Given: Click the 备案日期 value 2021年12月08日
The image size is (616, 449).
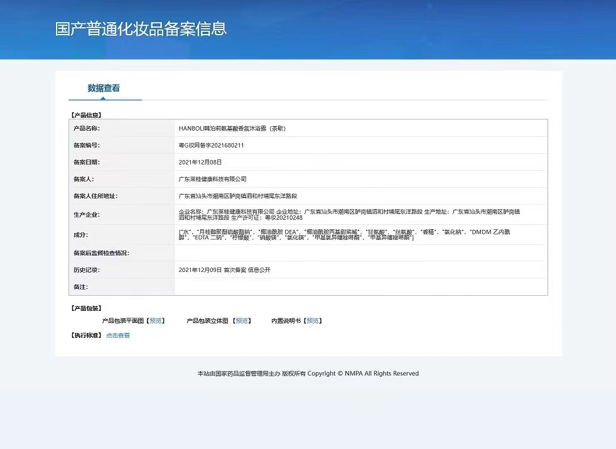Looking at the screenshot, I should pyautogui.click(x=200, y=162).
